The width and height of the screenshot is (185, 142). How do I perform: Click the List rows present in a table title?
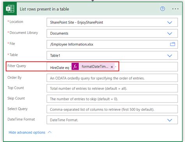pyautogui.click(x=44, y=9)
